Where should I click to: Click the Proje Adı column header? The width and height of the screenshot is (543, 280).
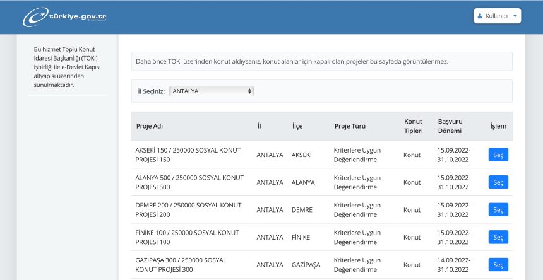click(150, 126)
